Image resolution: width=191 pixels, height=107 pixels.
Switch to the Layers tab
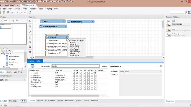[9, 72]
